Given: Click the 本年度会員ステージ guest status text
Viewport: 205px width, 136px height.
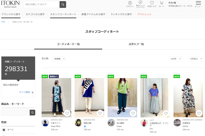Looking at the screenshot, I should (x=180, y=6).
